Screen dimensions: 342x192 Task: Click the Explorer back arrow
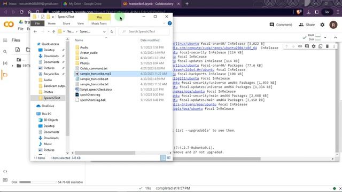35,31
